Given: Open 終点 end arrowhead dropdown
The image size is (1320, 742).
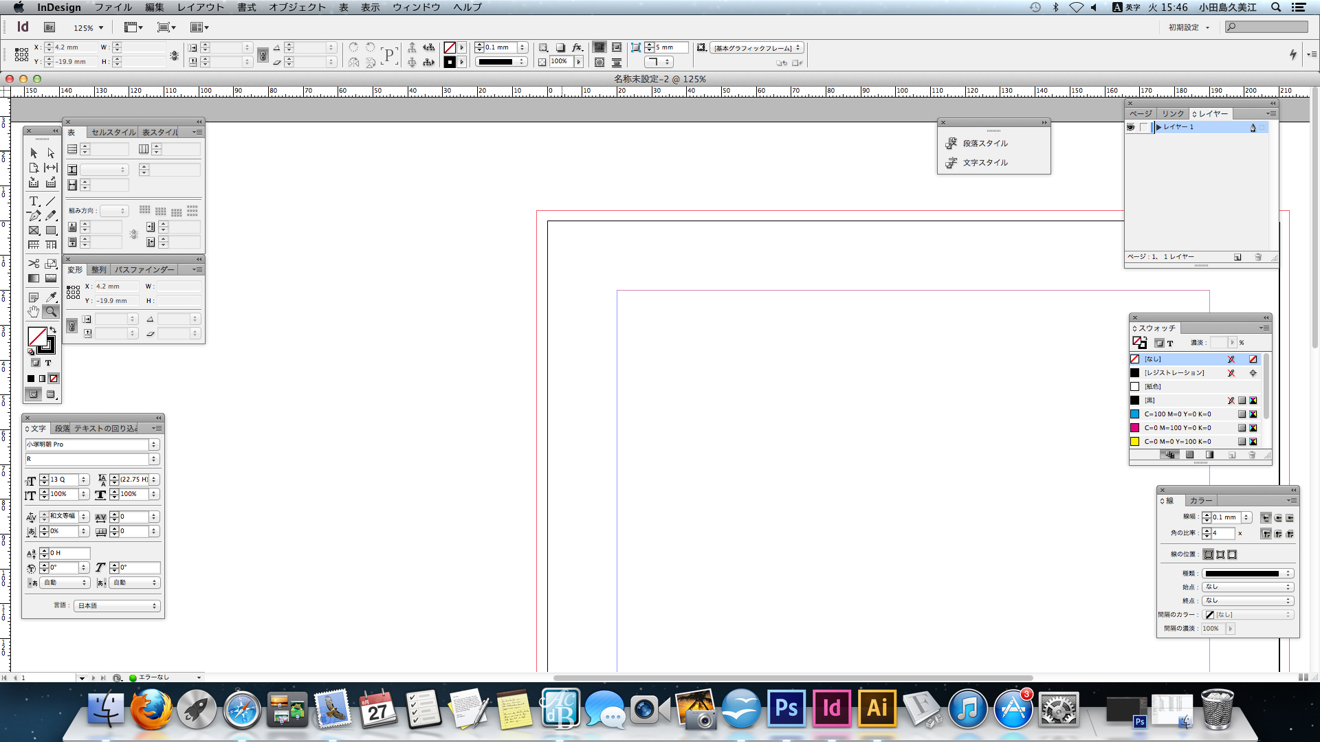Looking at the screenshot, I should pos(1248,601).
